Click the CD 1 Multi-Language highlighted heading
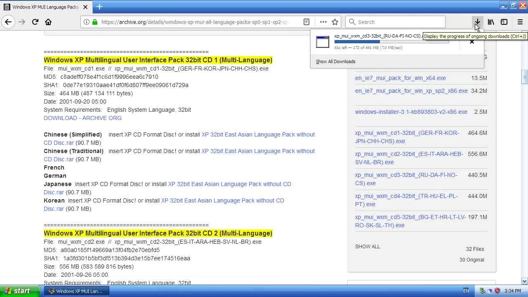The image size is (528, 297). point(158,60)
